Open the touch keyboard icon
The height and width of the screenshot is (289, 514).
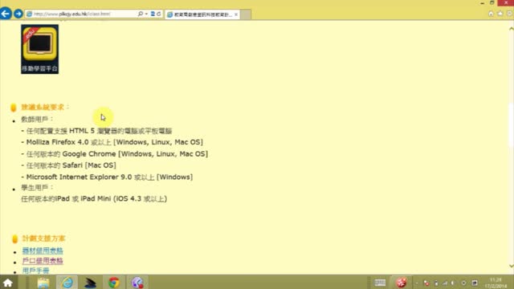click(x=380, y=283)
